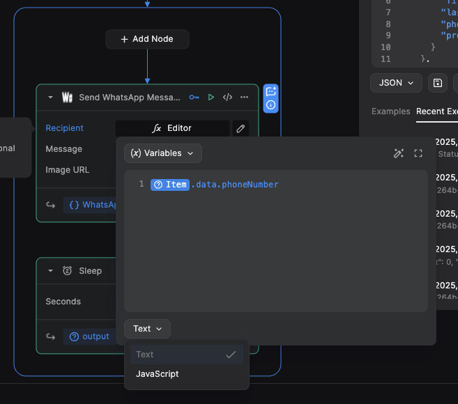Open the Variables dropdown

[x=163, y=153]
